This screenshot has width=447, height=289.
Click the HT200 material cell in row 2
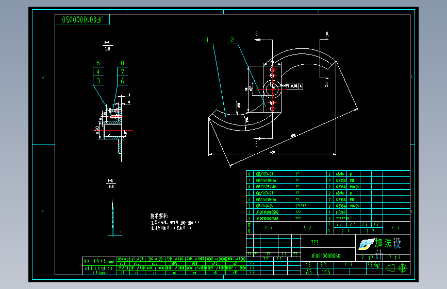click(340, 212)
